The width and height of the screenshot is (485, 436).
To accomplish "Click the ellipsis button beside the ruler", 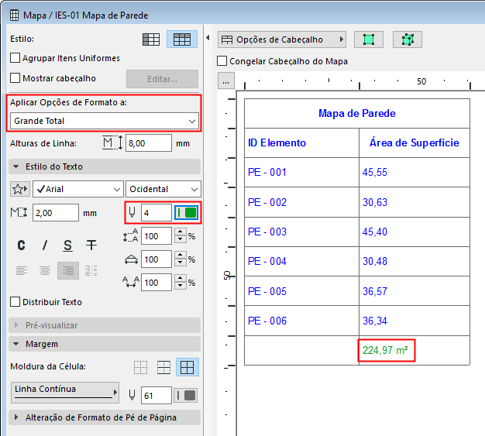I will coord(226,81).
